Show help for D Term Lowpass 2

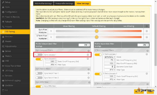point(147,74)
